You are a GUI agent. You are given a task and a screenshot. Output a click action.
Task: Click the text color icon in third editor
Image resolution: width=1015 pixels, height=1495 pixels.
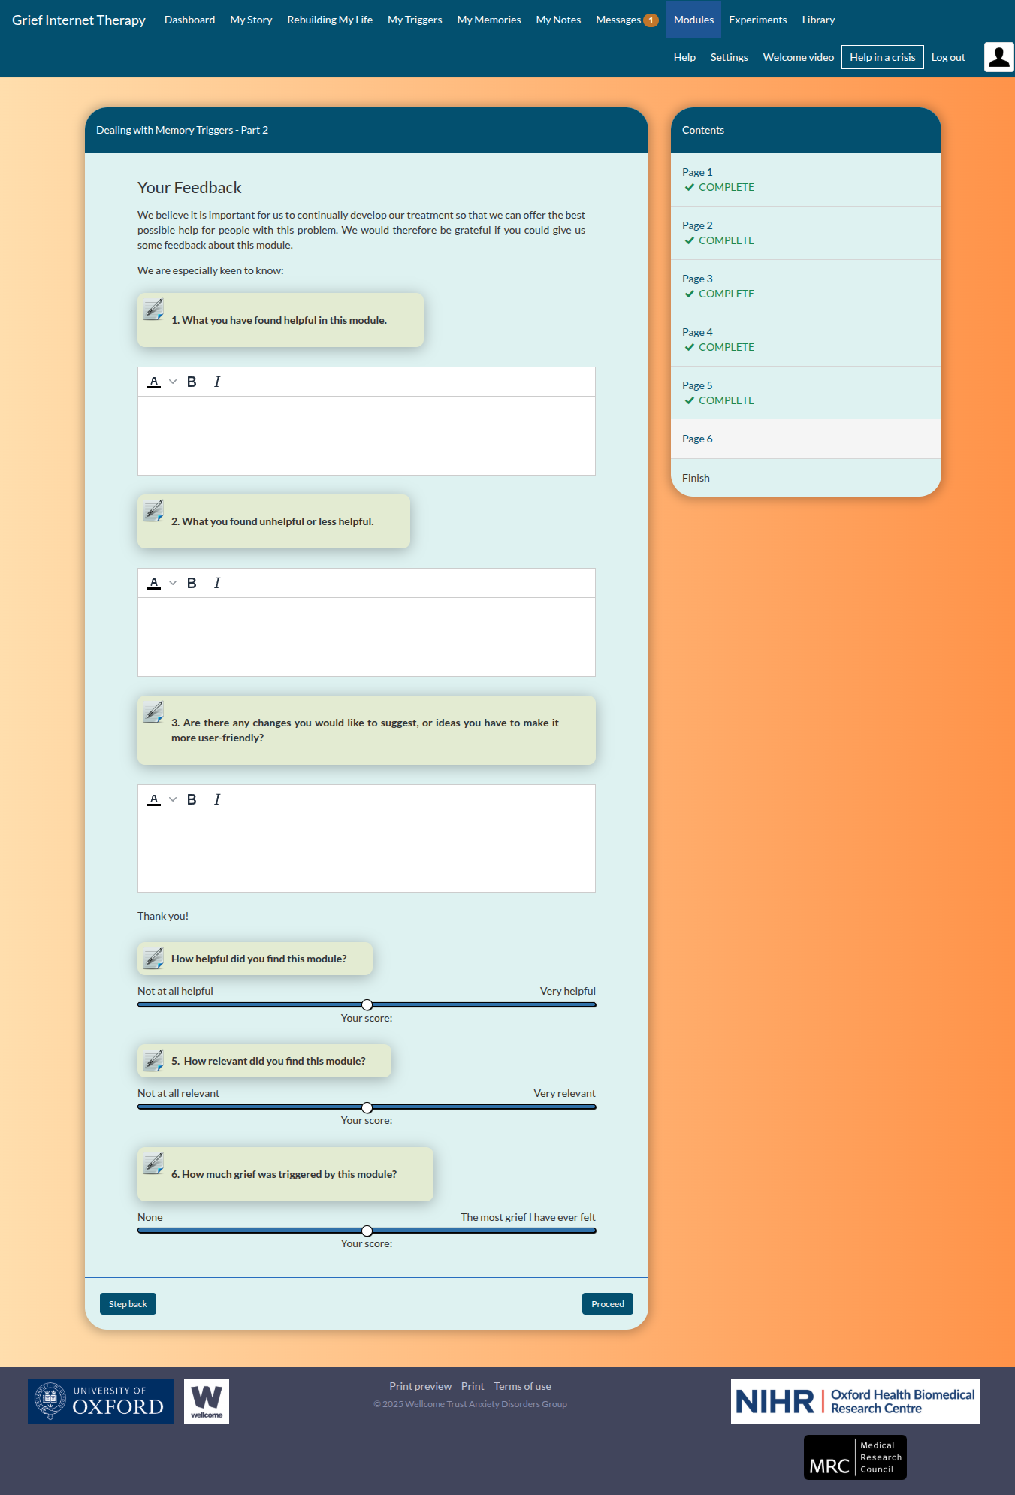(154, 799)
